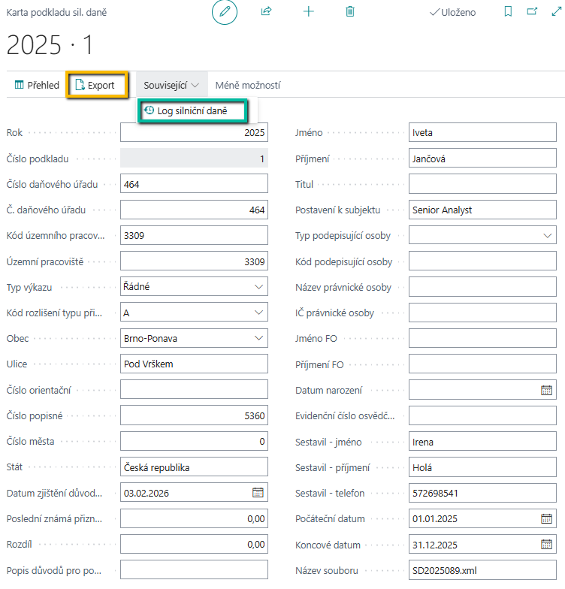
Task: Open calendar picker for Datum narození
Action: (546, 390)
